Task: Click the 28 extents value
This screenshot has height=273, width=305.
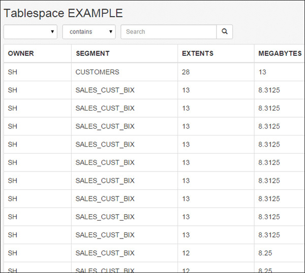Action: click(186, 72)
